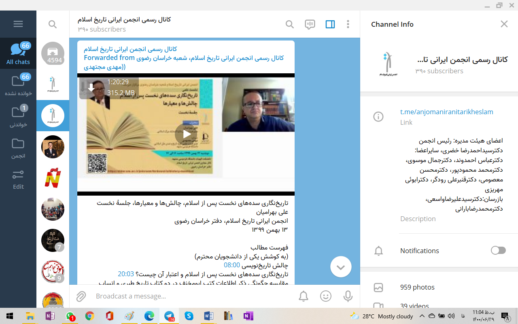The width and height of the screenshot is (518, 324).
Task: Open the chat with group photo avatar
Action: [53, 209]
